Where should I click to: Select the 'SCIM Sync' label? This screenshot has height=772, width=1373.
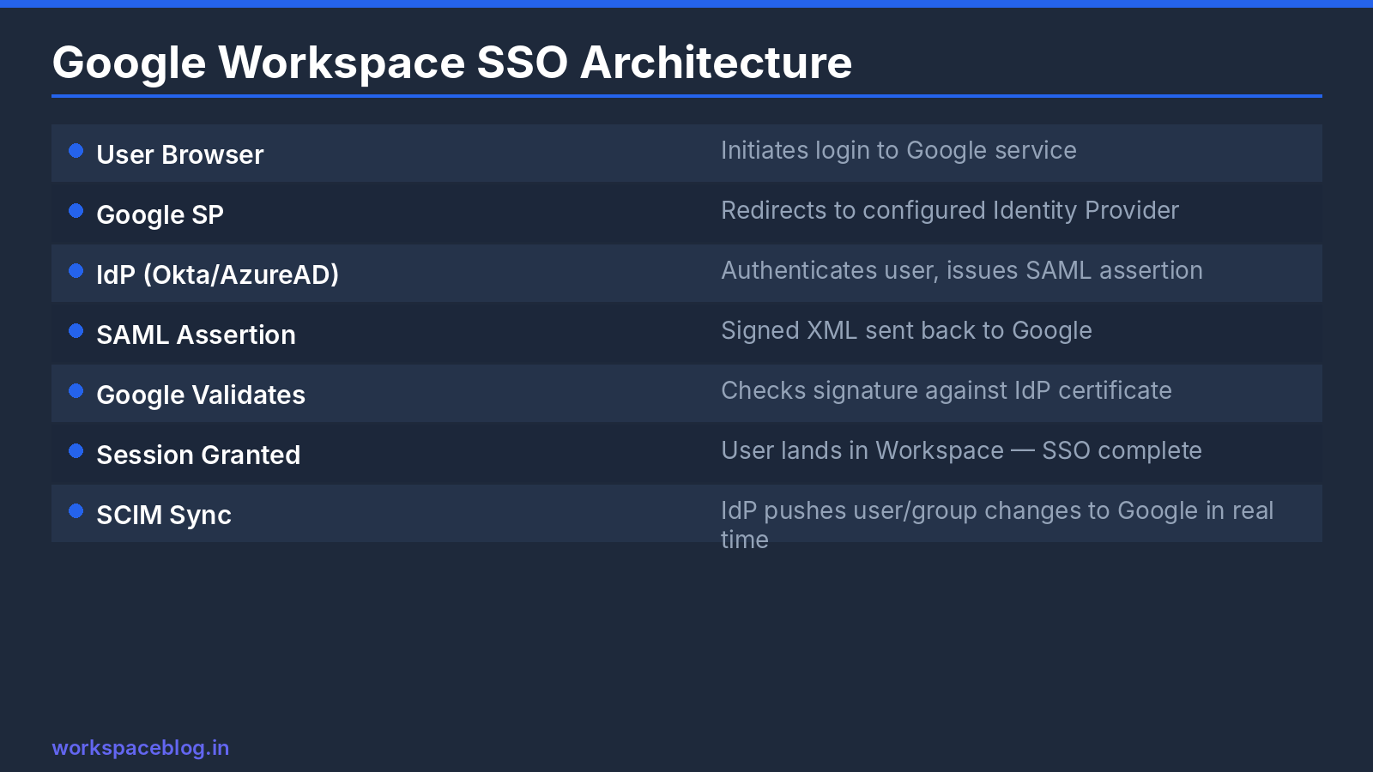click(x=164, y=515)
